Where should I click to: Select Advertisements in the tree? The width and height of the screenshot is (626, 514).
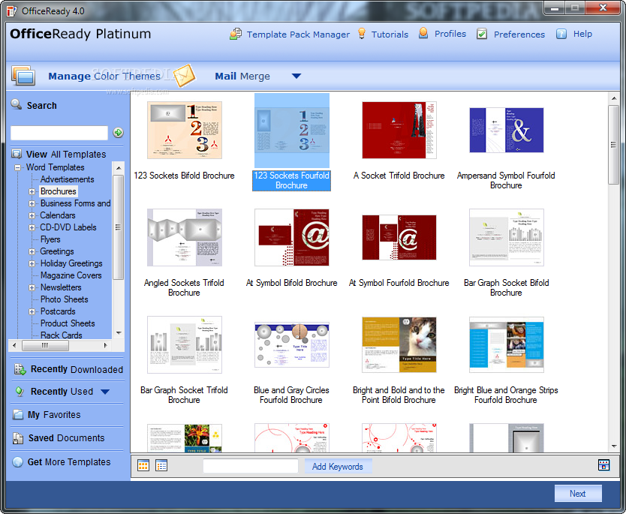pyautogui.click(x=67, y=179)
